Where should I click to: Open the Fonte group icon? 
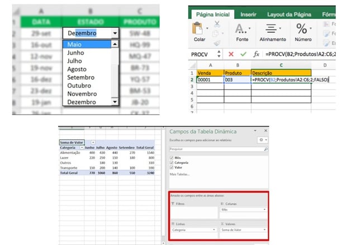[241, 28]
